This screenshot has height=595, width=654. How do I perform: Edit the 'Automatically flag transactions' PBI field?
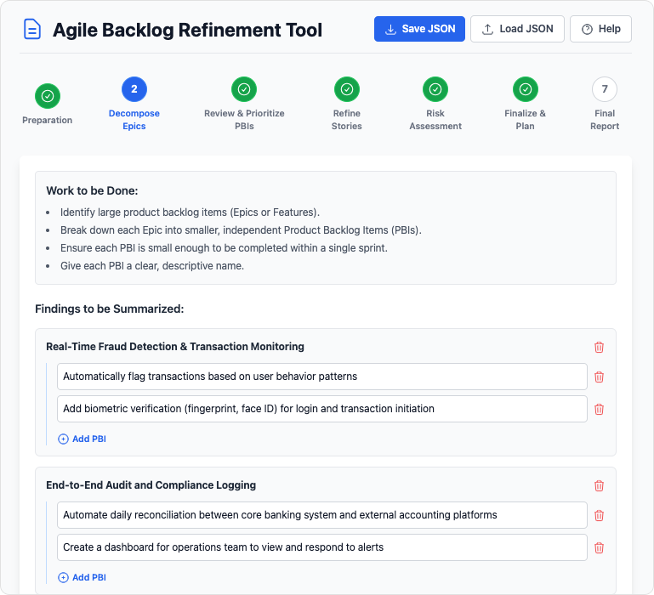click(x=322, y=377)
